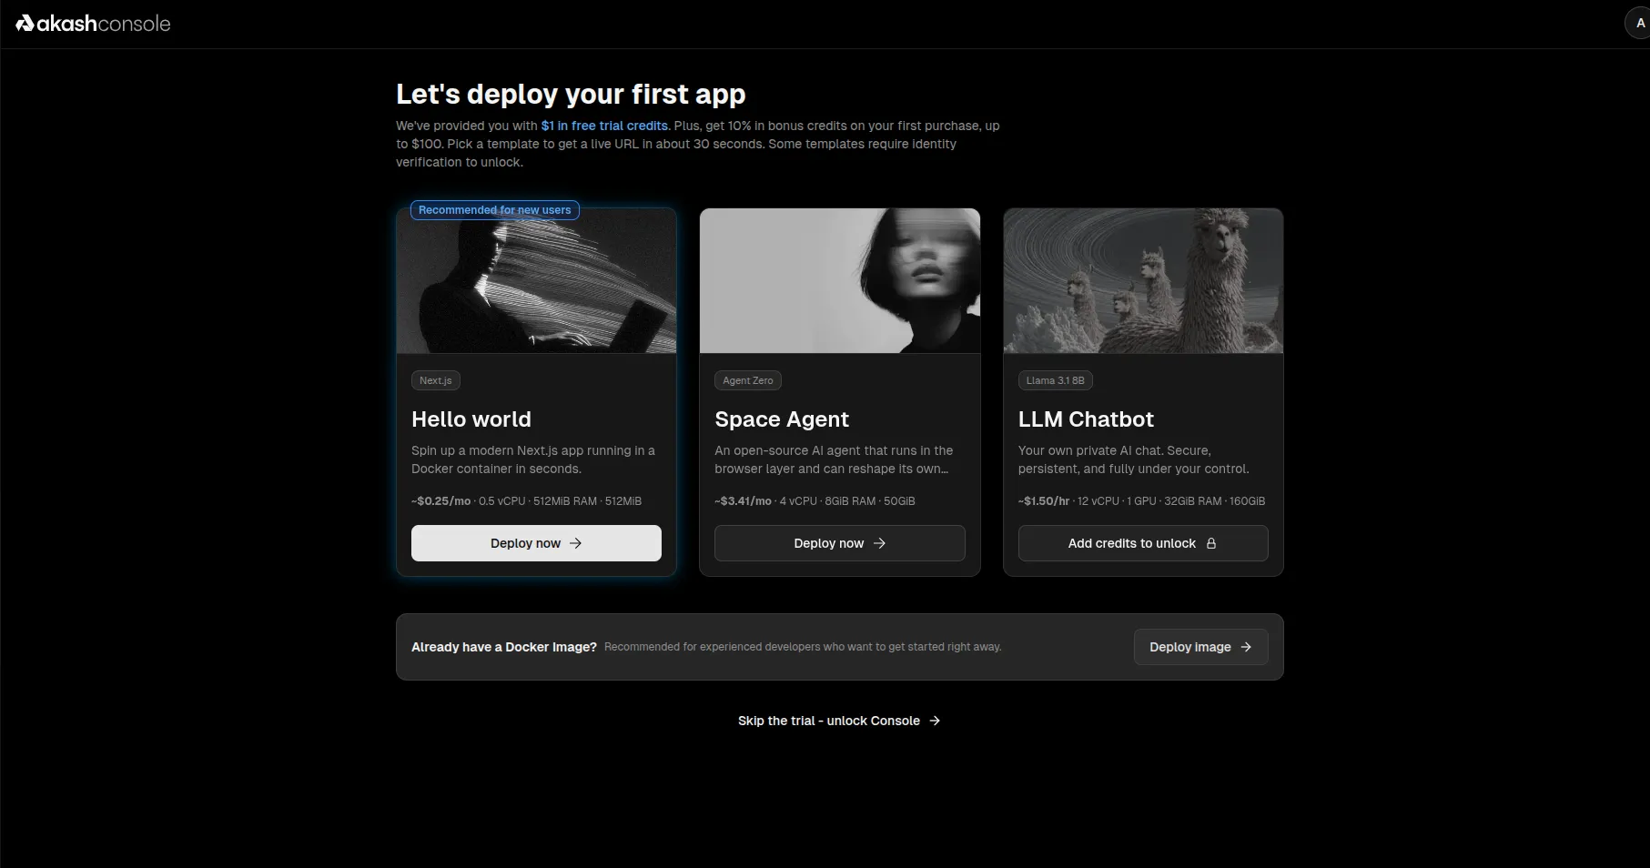Select the LLM Chatbot llama image

point(1143,281)
